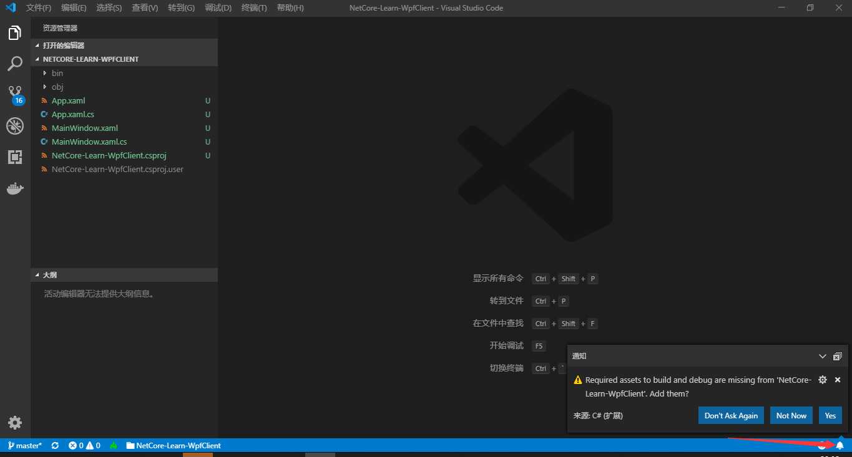
Task: Click the 开始调试 shortcut hint
Action: click(506, 345)
